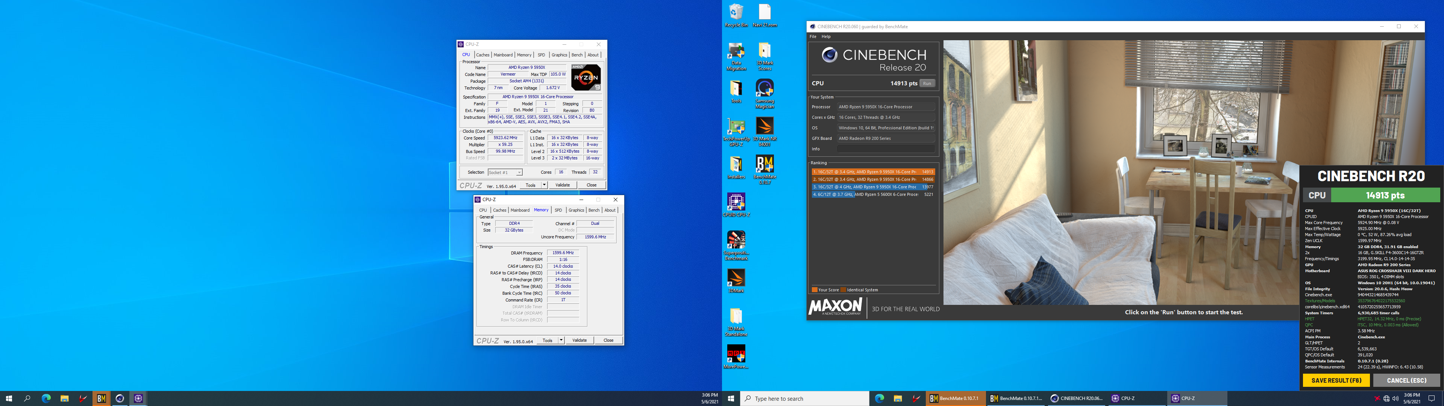Launch the CPUID CPU-Z desktop shortcut

click(736, 205)
